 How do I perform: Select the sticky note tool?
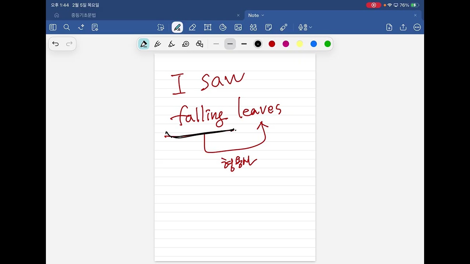tap(268, 27)
